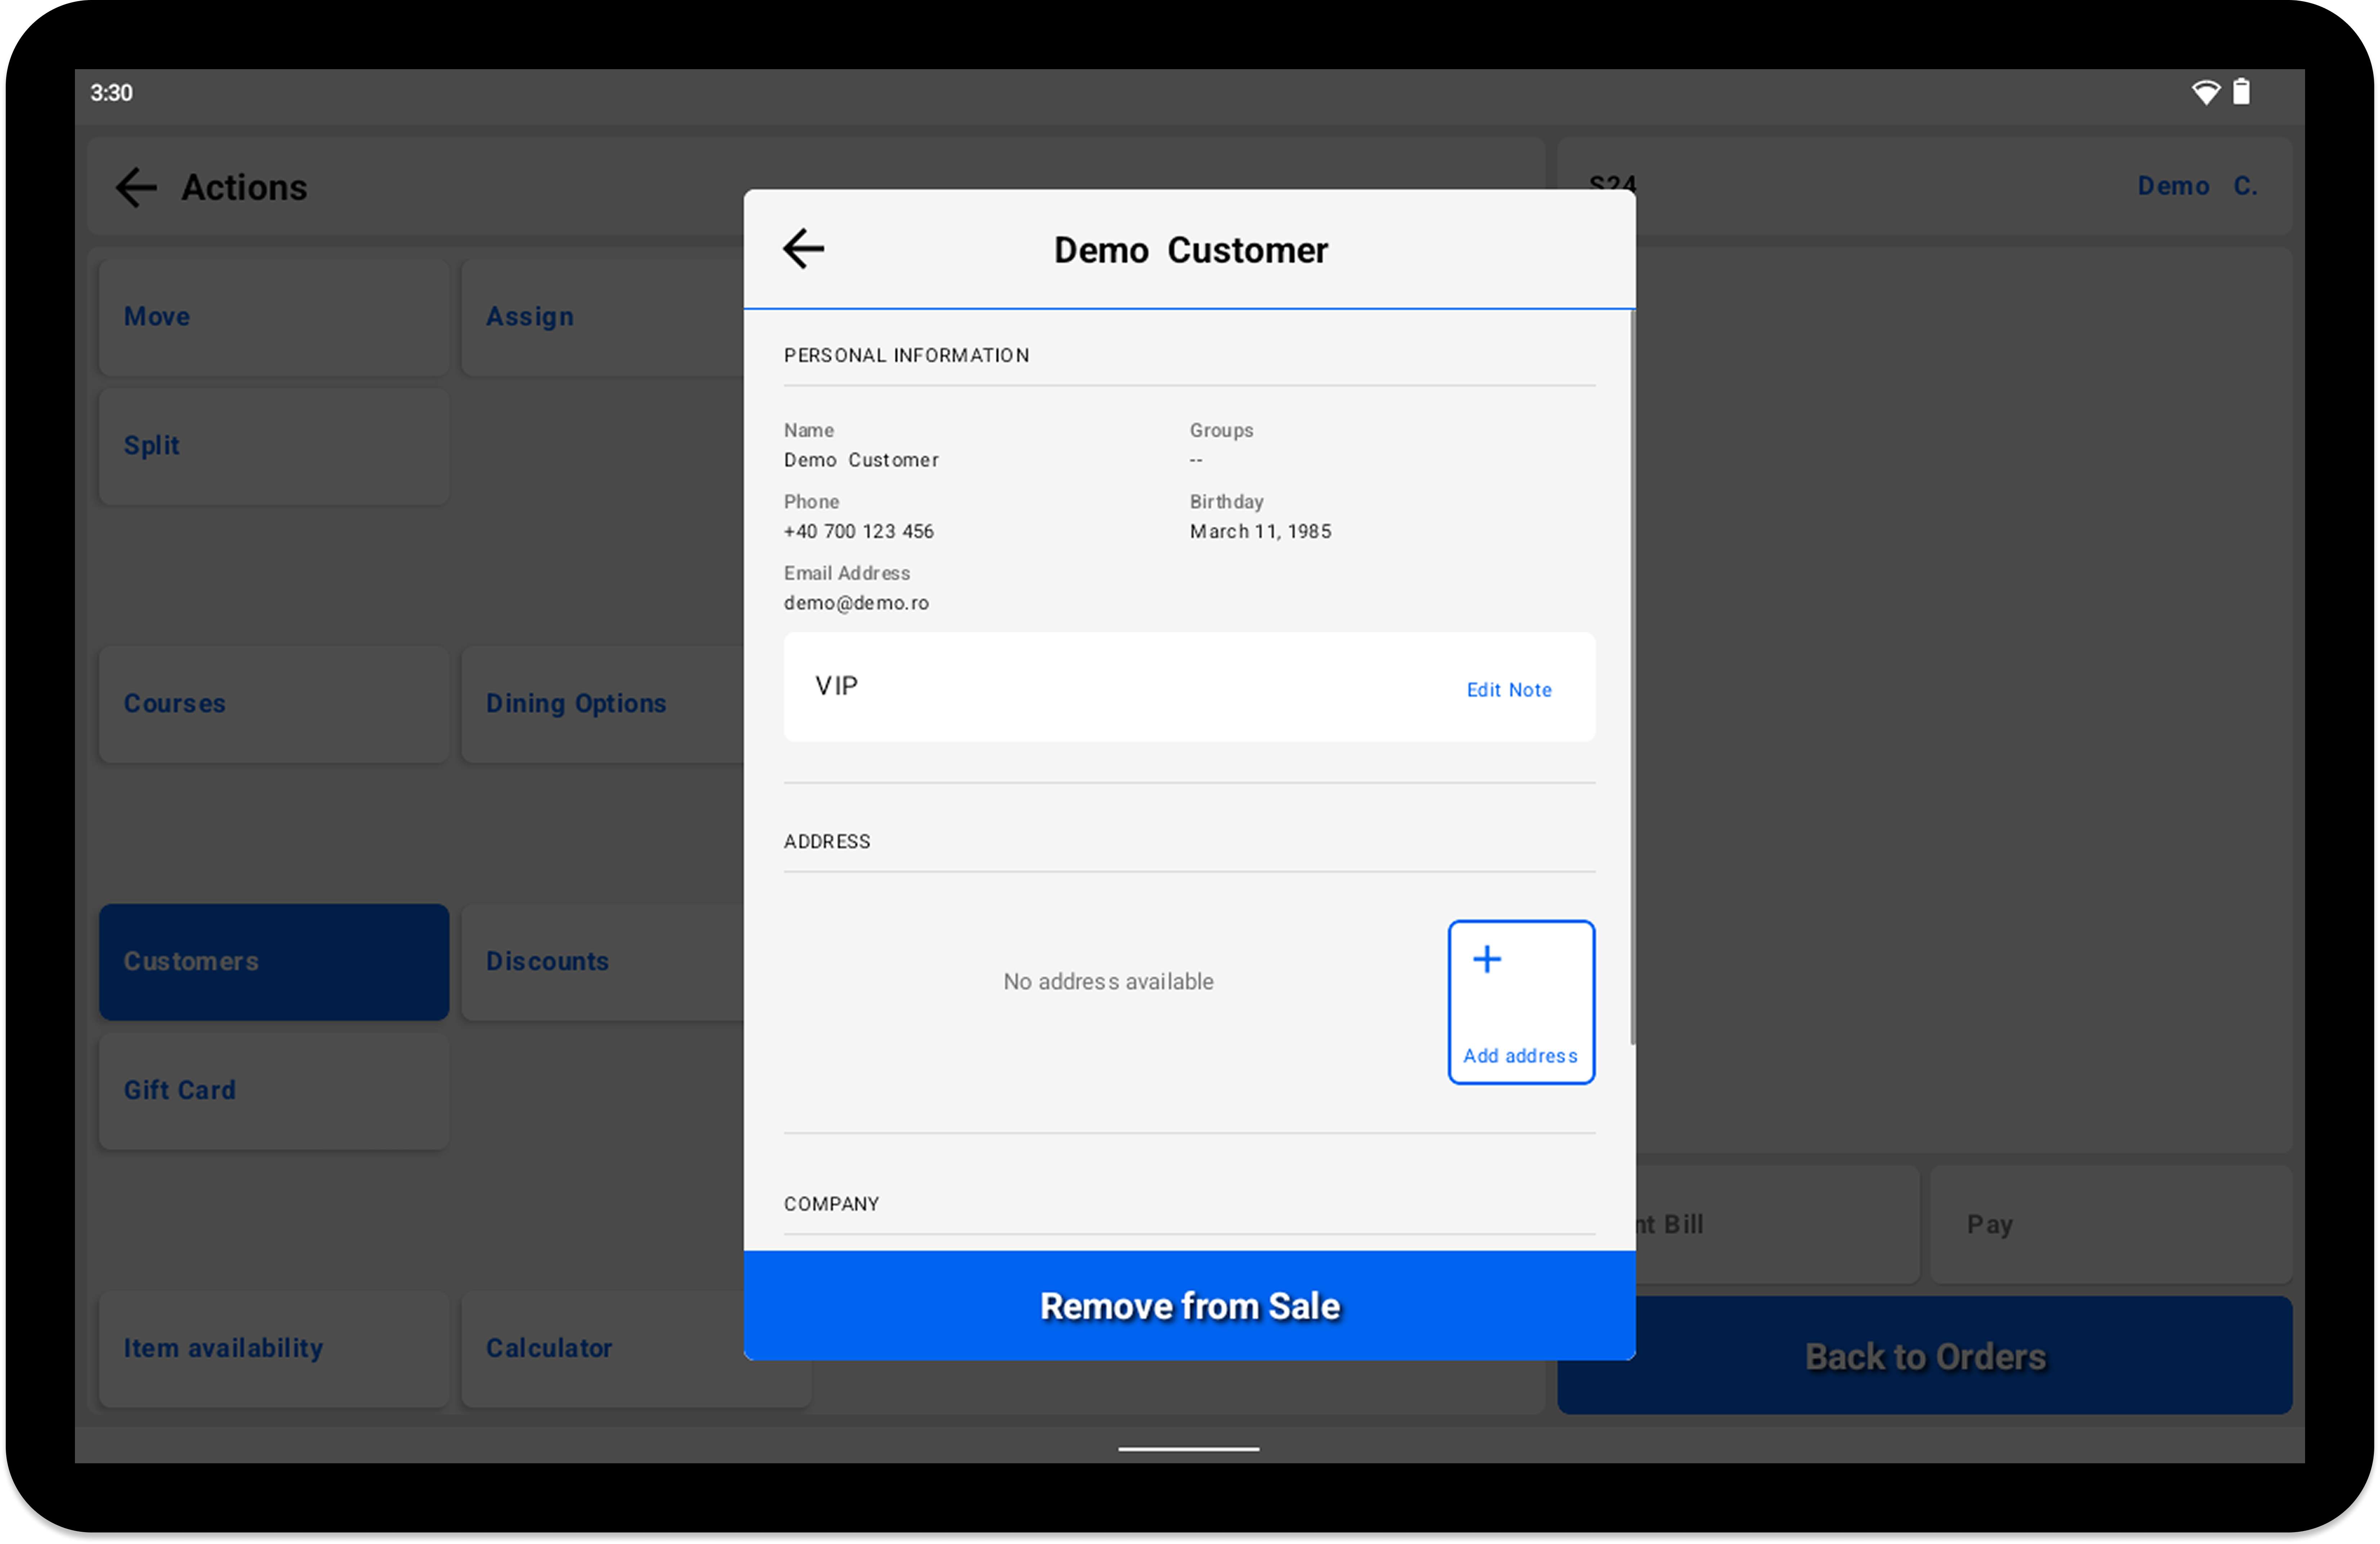
Task: Click the name value Demo Customer
Action: [x=861, y=460]
